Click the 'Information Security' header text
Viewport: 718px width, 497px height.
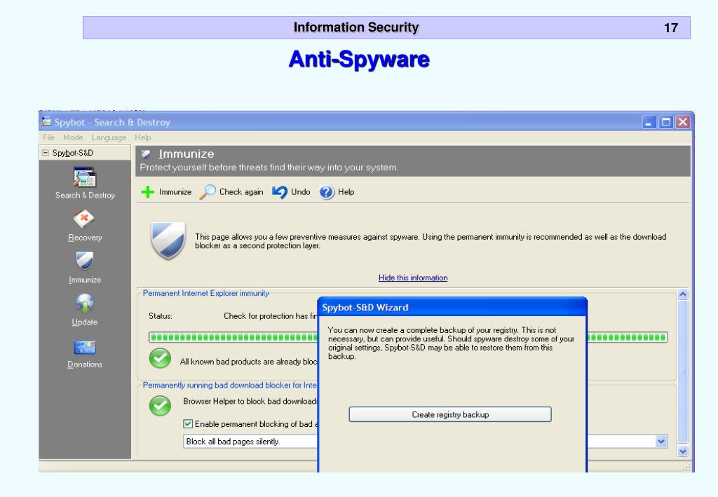[x=356, y=27]
